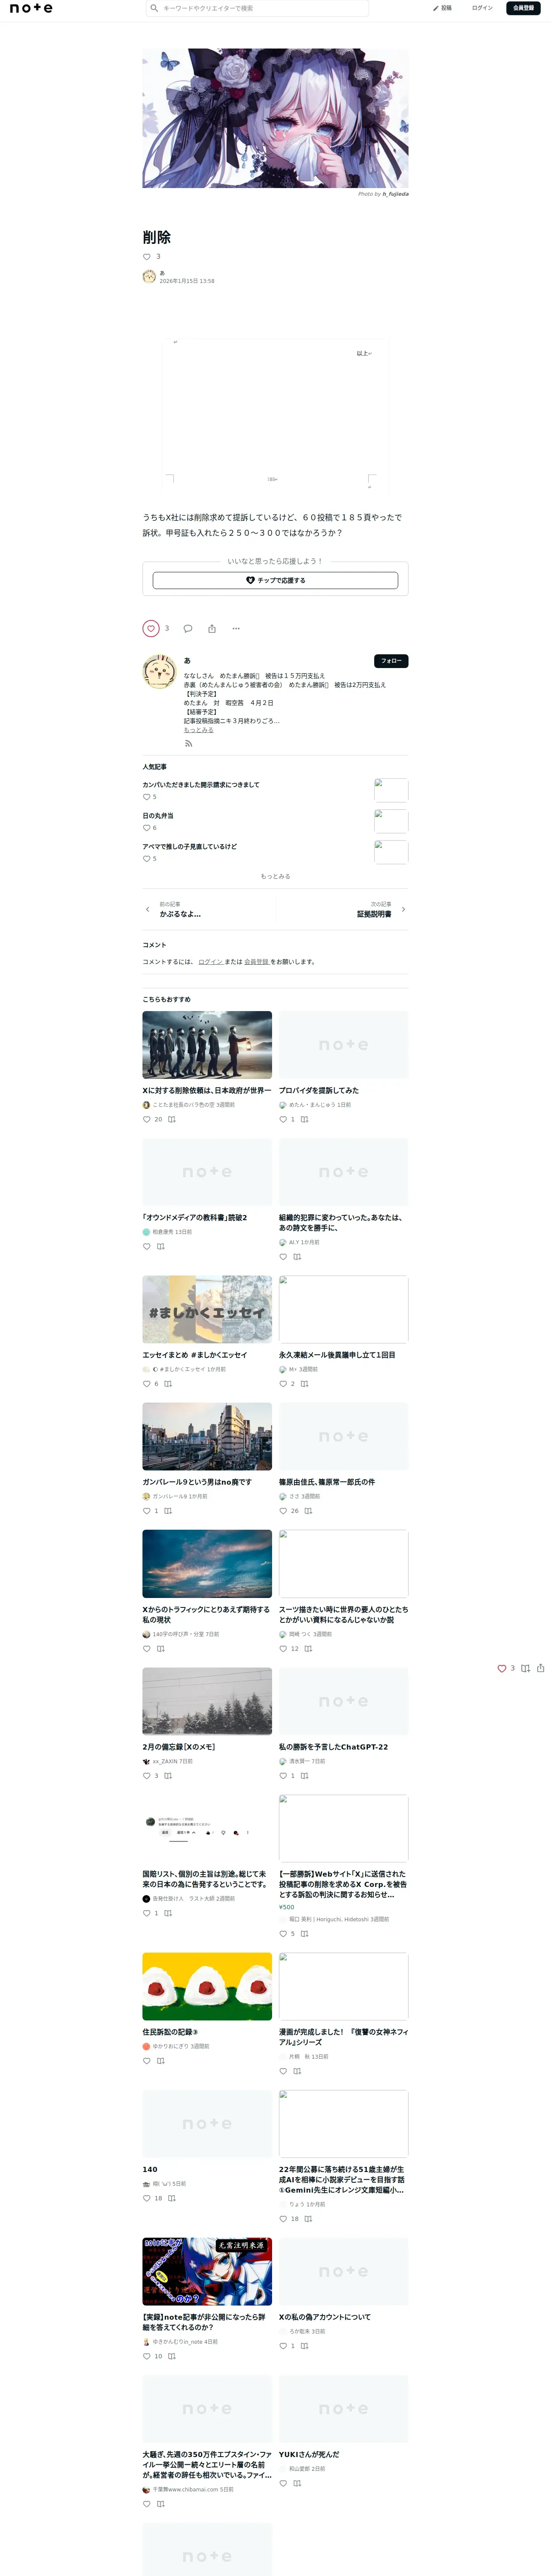Screen dimensions: 551x2576
Task: Open the #ましかくエッセイ thumbnail image
Action: [x=207, y=1309]
